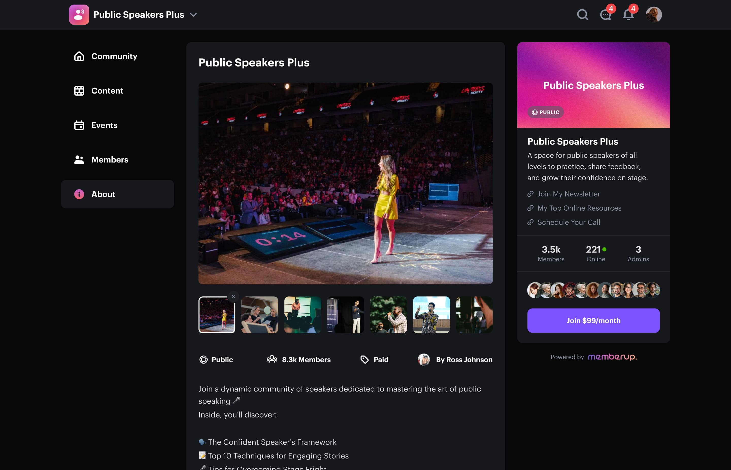
Task: Select the About sidebar item
Action: 103,194
